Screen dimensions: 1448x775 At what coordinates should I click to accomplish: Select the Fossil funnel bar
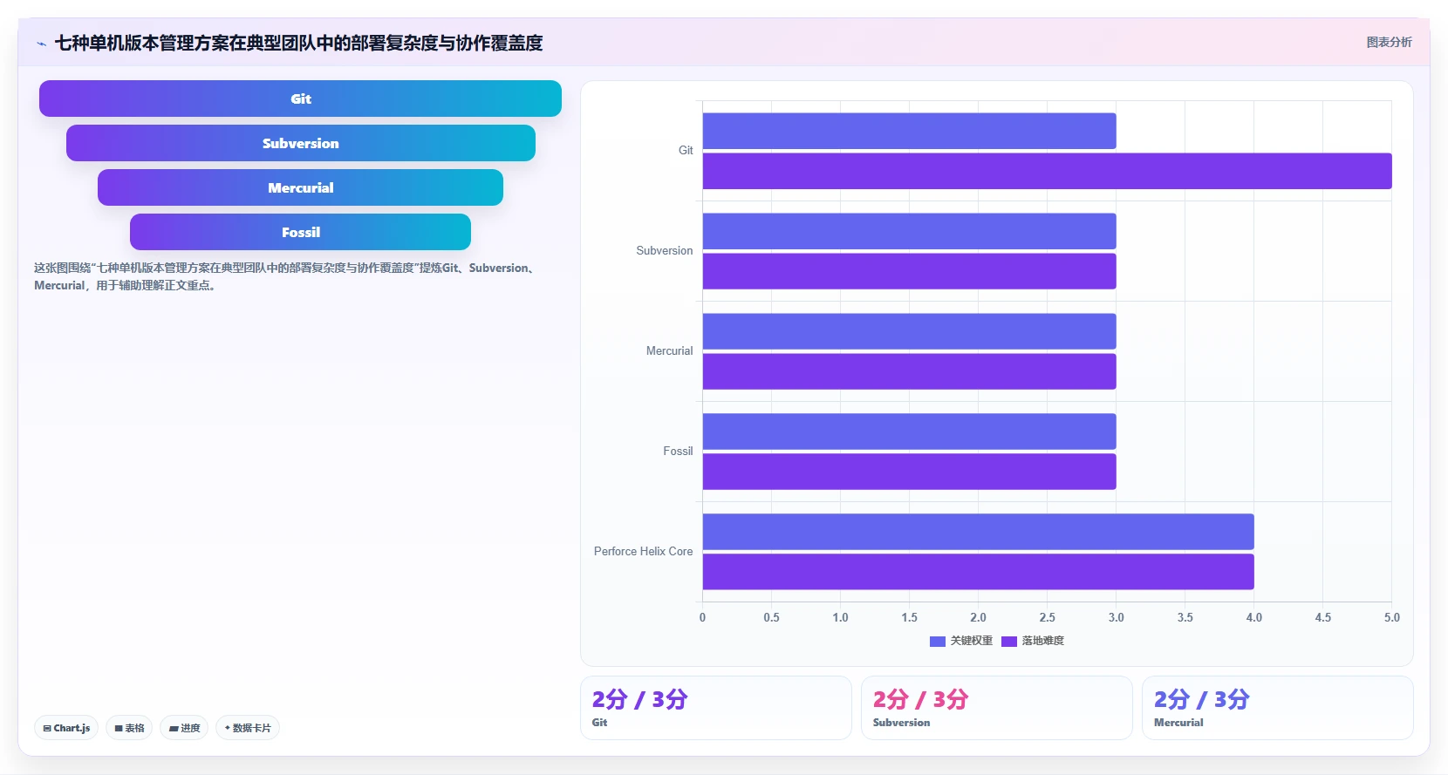tap(300, 232)
